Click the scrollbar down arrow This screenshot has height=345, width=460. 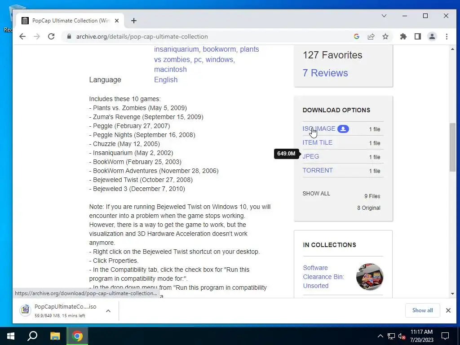pos(452,294)
